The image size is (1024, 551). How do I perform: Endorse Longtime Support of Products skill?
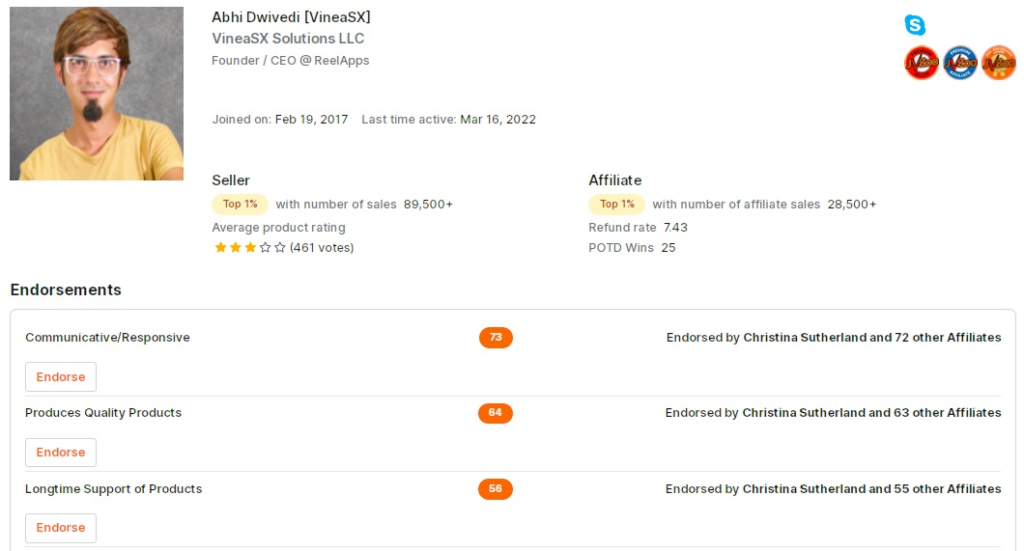click(61, 528)
